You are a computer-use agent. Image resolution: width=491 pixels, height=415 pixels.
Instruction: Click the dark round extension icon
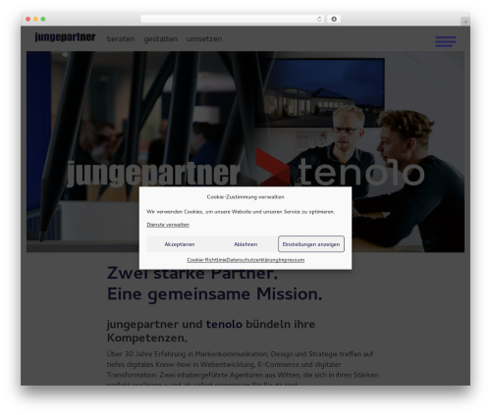tap(334, 20)
